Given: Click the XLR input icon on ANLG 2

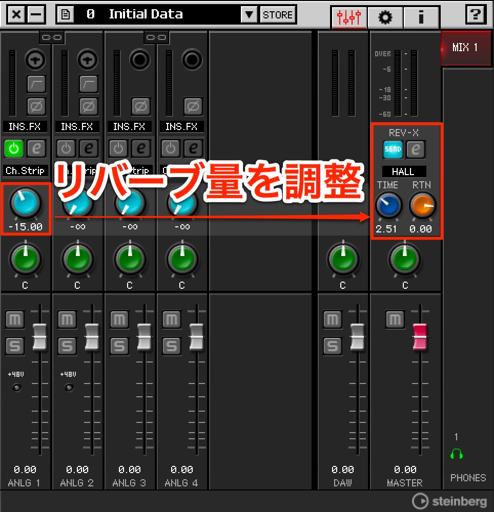Looking at the screenshot, I should click(88, 60).
